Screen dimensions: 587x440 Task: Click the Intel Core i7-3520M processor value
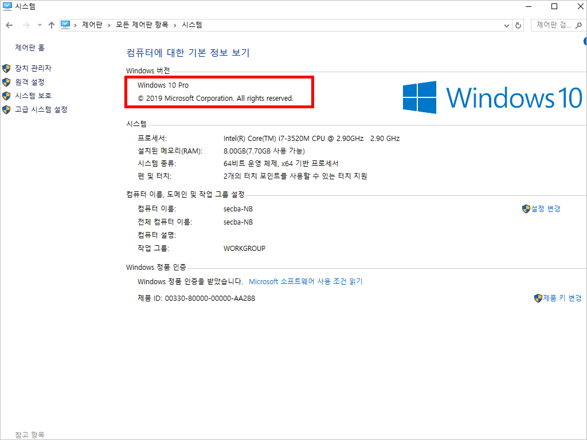click(x=311, y=139)
